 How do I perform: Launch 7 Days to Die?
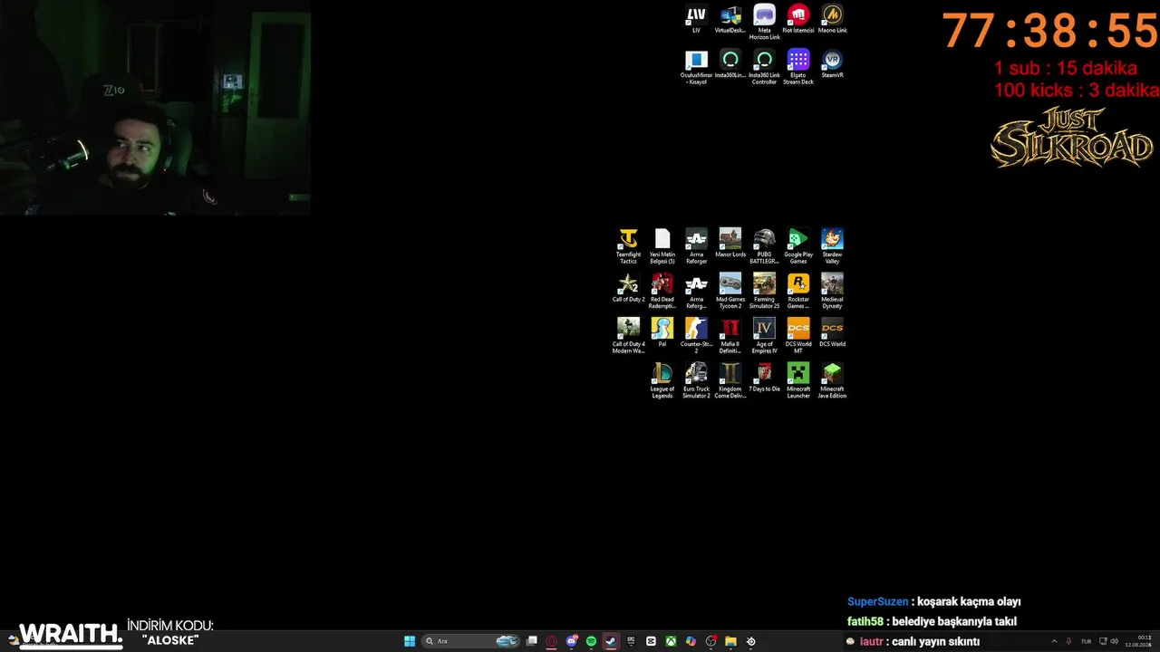pyautogui.click(x=764, y=378)
